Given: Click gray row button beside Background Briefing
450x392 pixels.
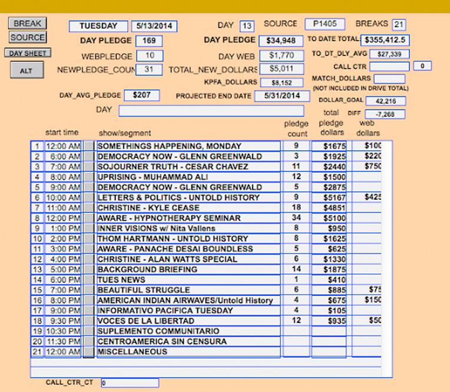Looking at the screenshot, I should click(x=88, y=269).
